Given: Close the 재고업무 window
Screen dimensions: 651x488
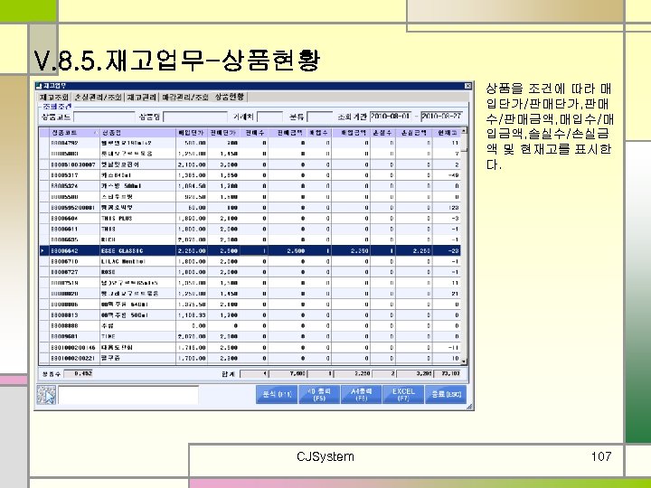Looking at the screenshot, I should (468, 86).
